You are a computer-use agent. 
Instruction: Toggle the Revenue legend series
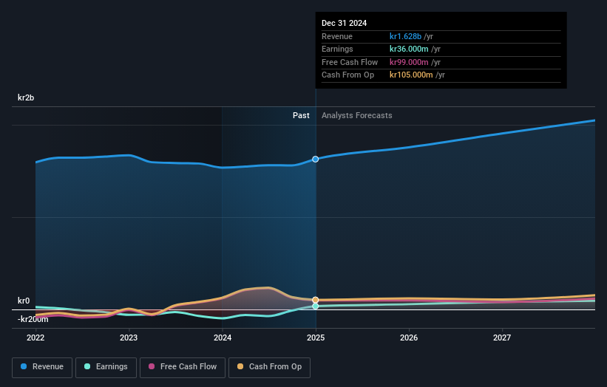[42, 367]
